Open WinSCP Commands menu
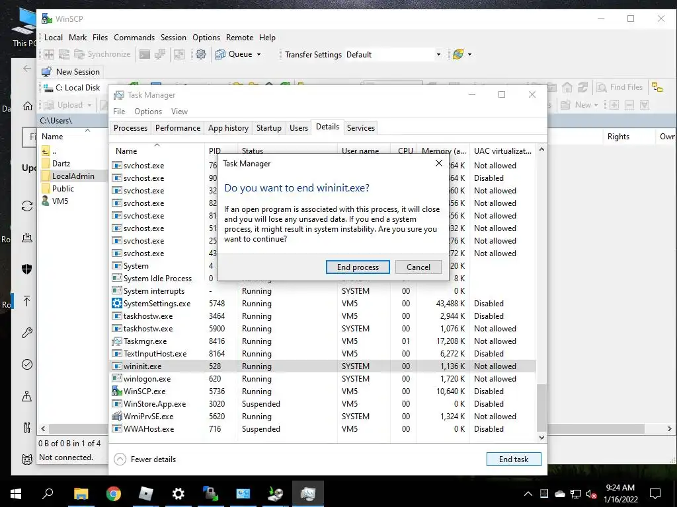Viewport: 677px width, 507px height. 134,38
